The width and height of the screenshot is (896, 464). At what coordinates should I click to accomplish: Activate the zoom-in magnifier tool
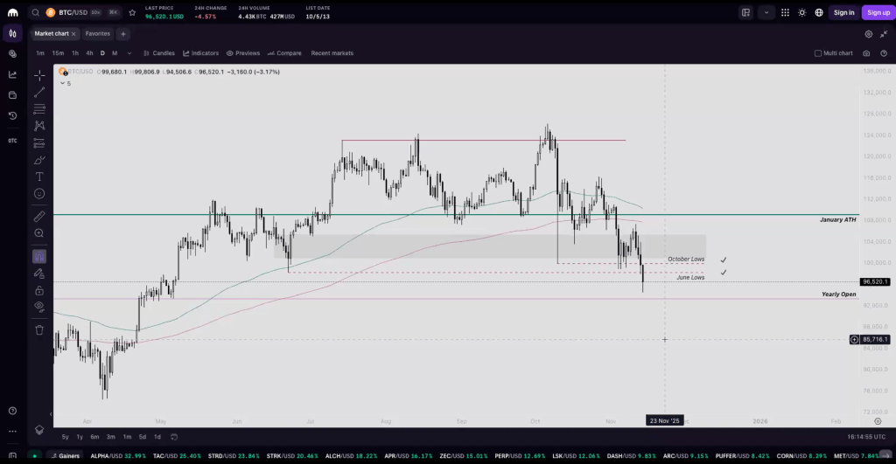(x=39, y=233)
